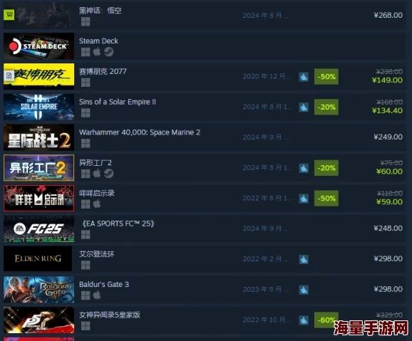Image resolution: width=412 pixels, height=341 pixels.
Task: Click the ¥268.00 price of 黑神话：悟空
Action: tap(388, 15)
